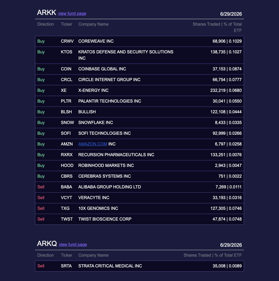Image resolution: width=279 pixels, height=281 pixels.
Task: Click PALANTIR TECHNOLOGIES INC company name
Action: coord(110,101)
